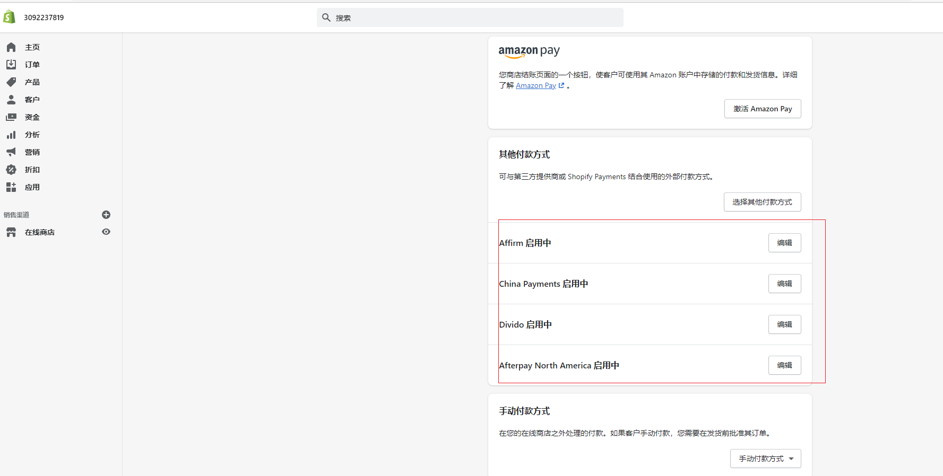943x476 pixels.
Task: Click the Customers (客户) person icon
Action: tap(11, 100)
